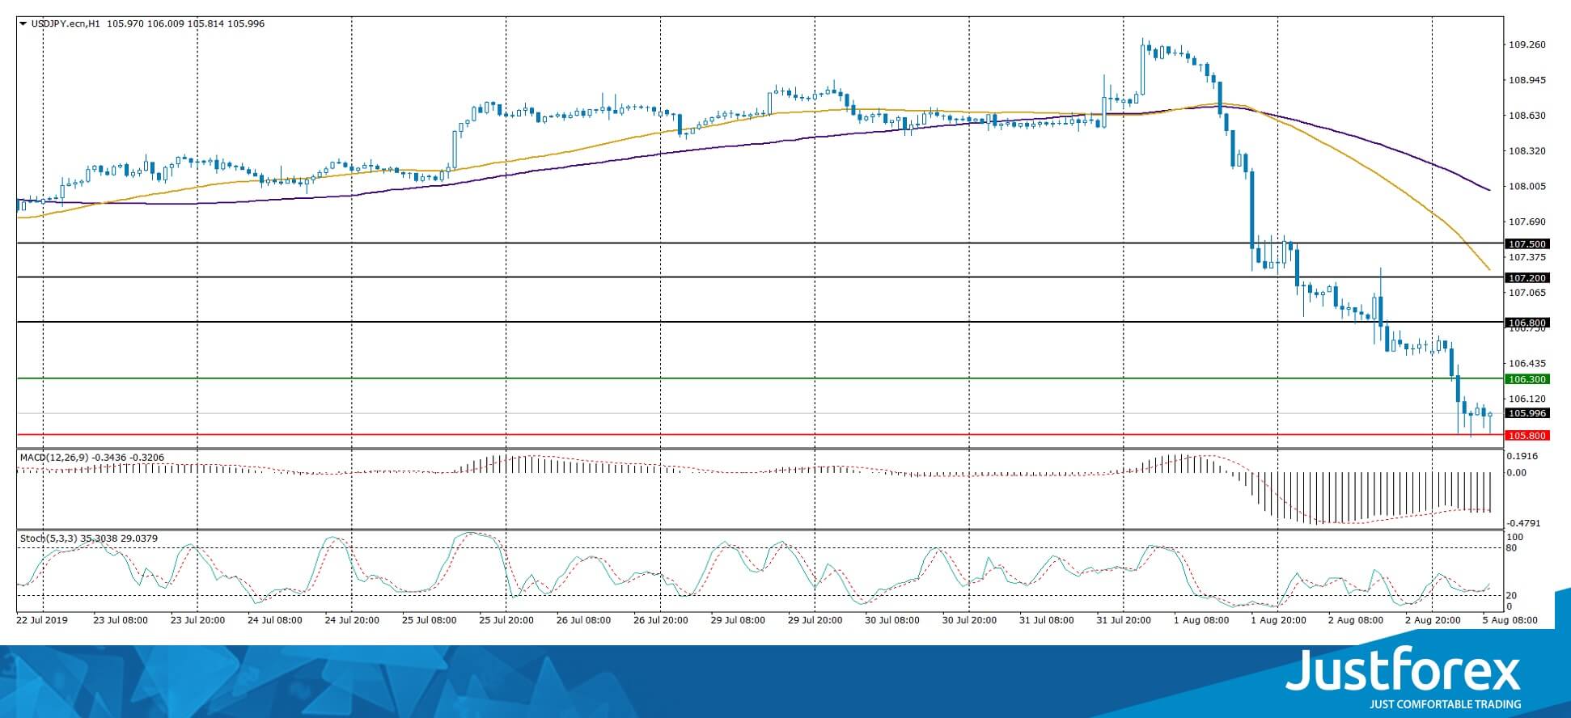The image size is (1571, 718).
Task: Click the 24 Jul 20:00 time label
Action: [352, 620]
